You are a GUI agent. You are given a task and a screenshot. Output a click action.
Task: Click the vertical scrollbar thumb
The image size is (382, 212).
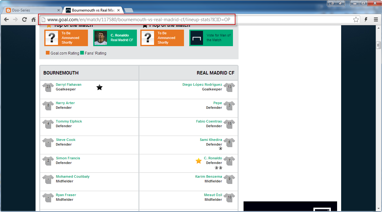click(379, 46)
